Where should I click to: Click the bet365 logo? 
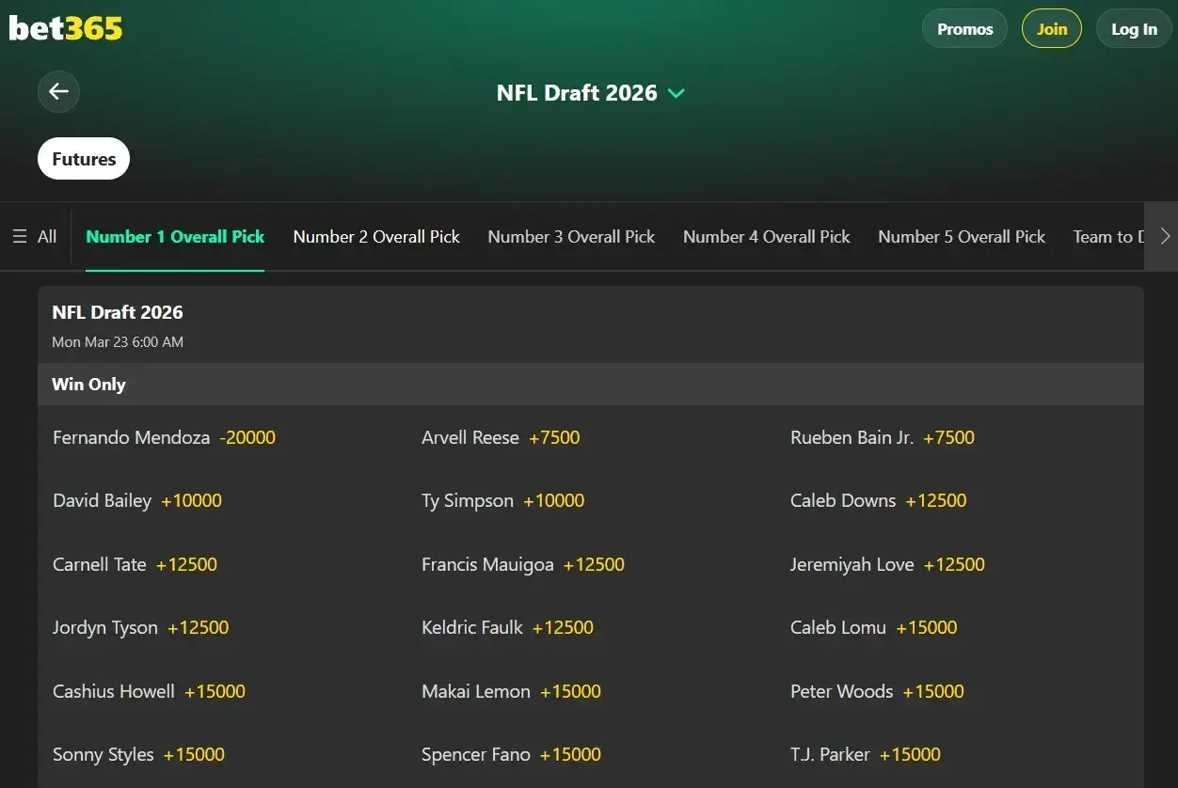click(65, 28)
